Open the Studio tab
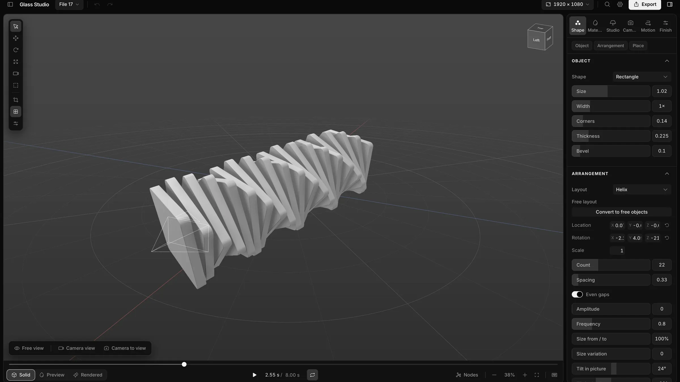 point(613,26)
